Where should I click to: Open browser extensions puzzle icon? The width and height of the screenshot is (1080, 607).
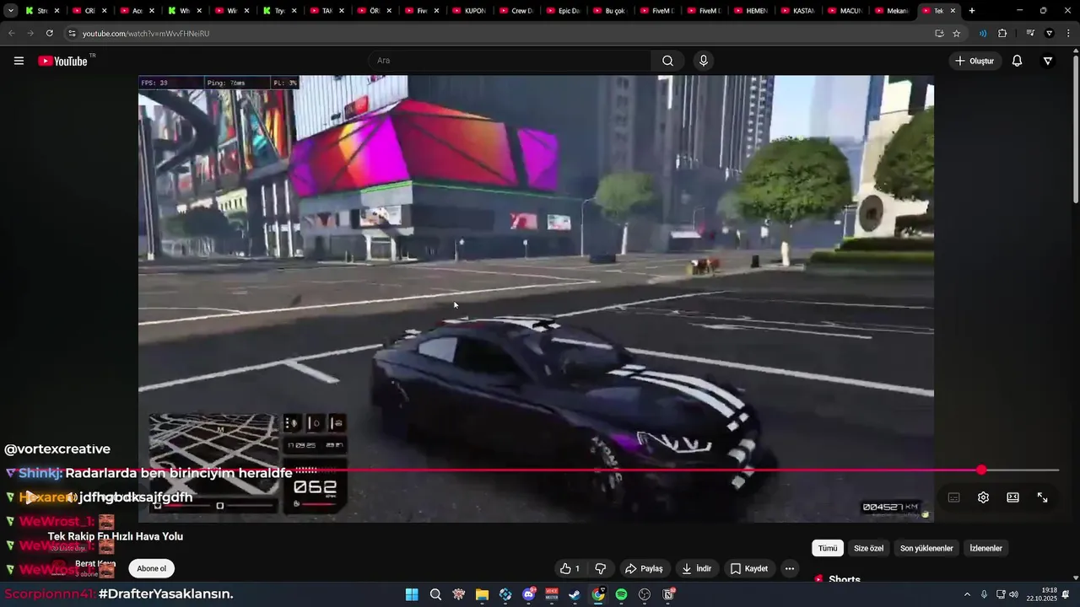1002,33
